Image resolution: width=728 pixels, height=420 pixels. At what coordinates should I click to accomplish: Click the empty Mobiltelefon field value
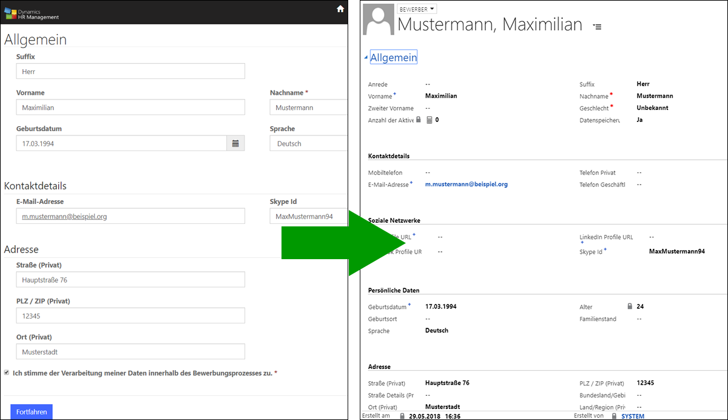tap(428, 173)
